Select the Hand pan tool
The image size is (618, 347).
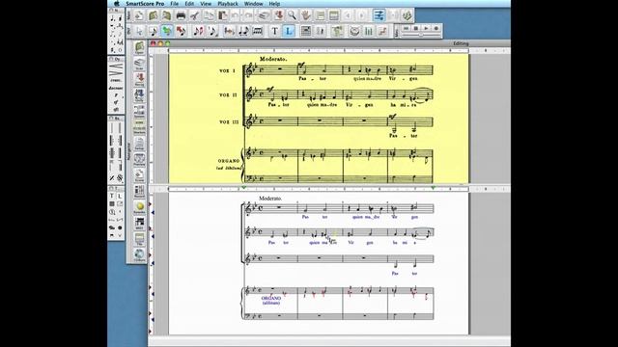(x=305, y=15)
